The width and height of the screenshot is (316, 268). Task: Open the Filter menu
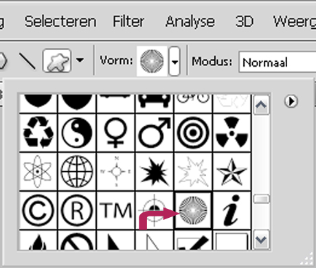[x=128, y=22]
